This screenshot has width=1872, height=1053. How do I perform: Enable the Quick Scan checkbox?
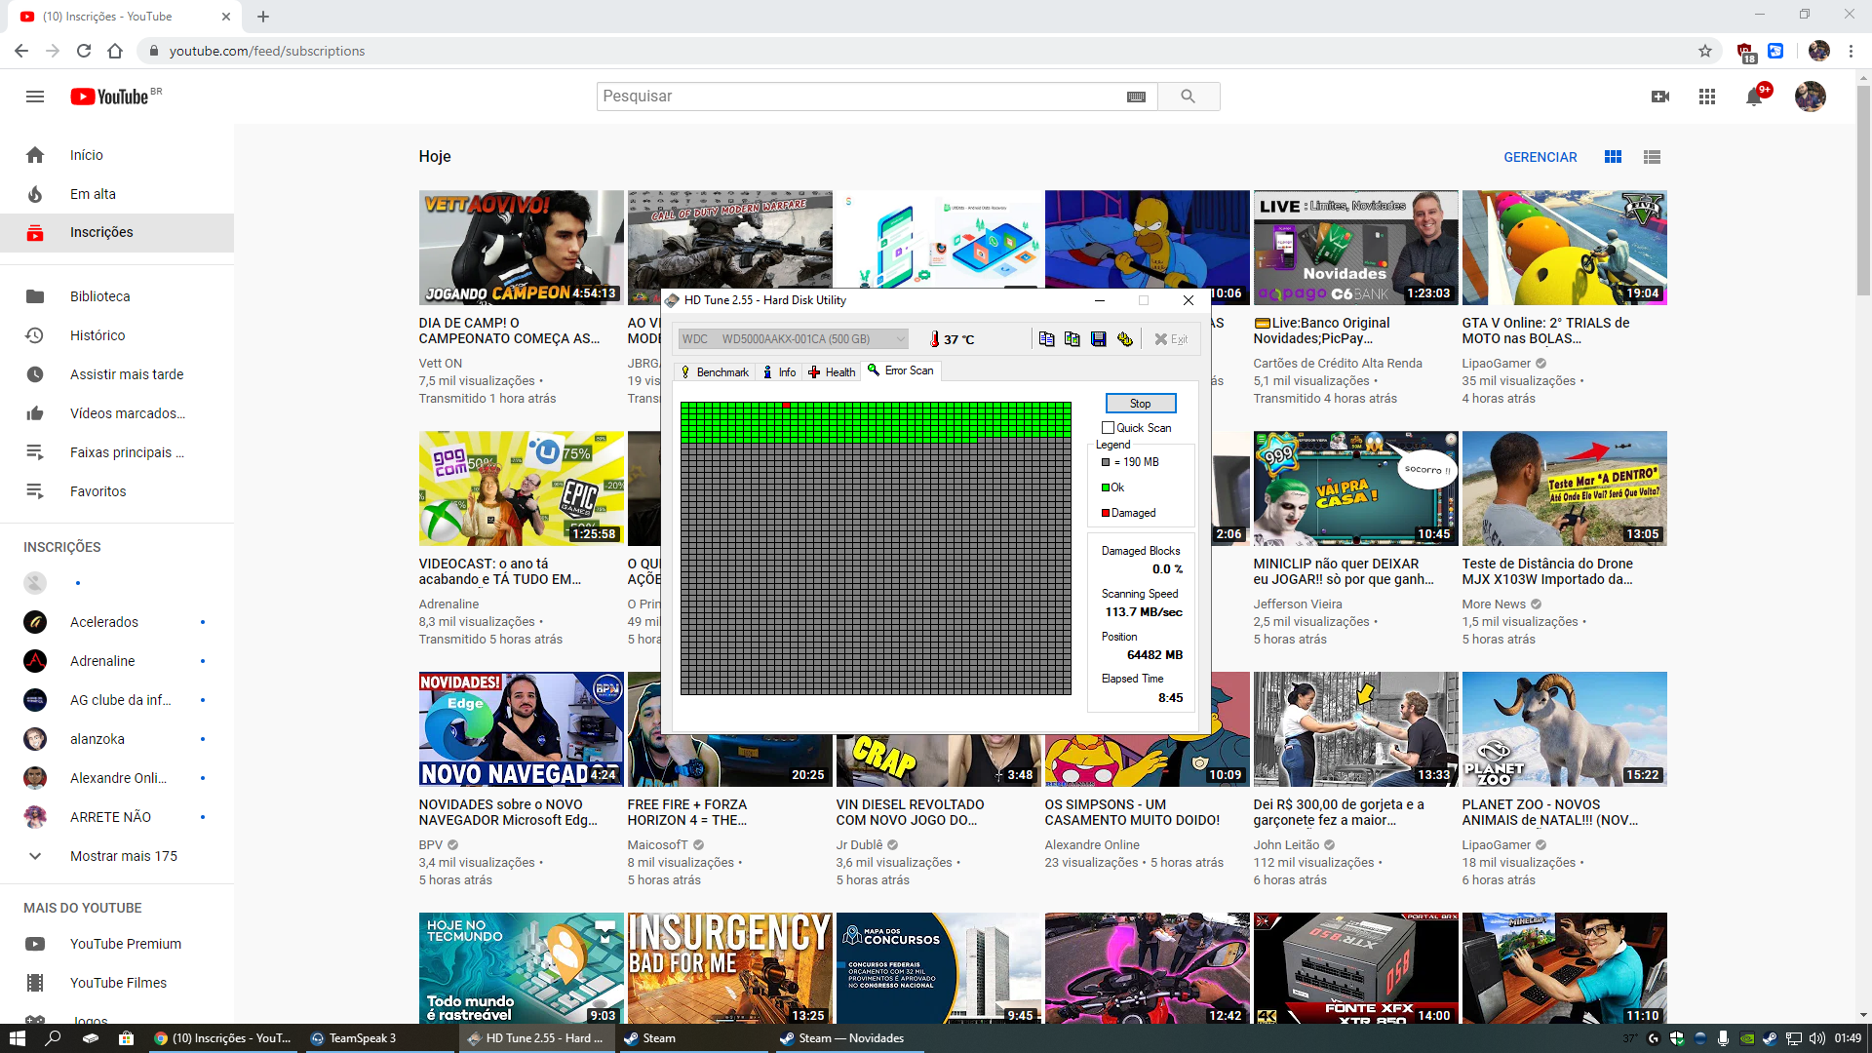point(1108,427)
